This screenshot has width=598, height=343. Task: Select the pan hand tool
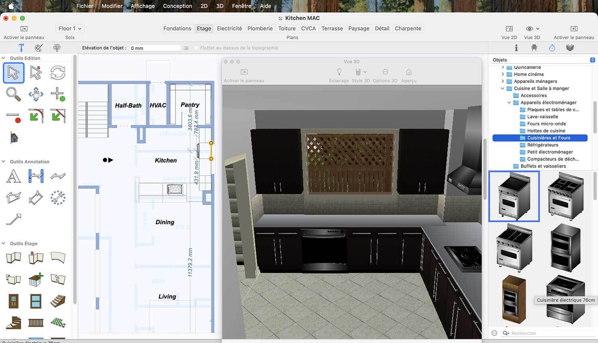pos(36,95)
